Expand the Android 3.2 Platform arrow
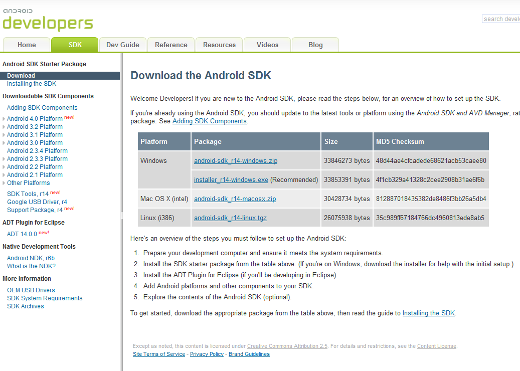The image size is (520, 371). click(x=4, y=127)
